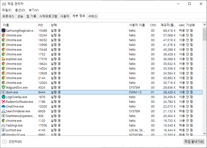Select the SearchIndexer.exe process name
Screen dimensions: 207x148
pos(18,111)
